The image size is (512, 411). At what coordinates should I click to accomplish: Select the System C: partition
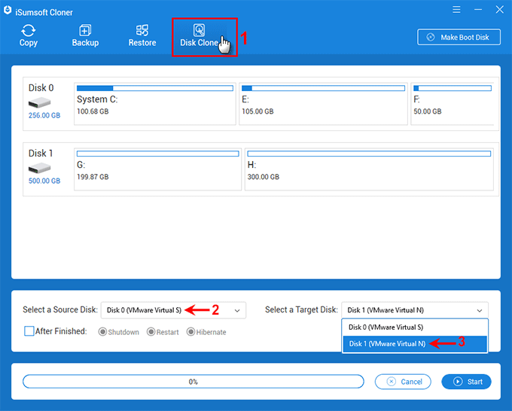[x=155, y=104]
